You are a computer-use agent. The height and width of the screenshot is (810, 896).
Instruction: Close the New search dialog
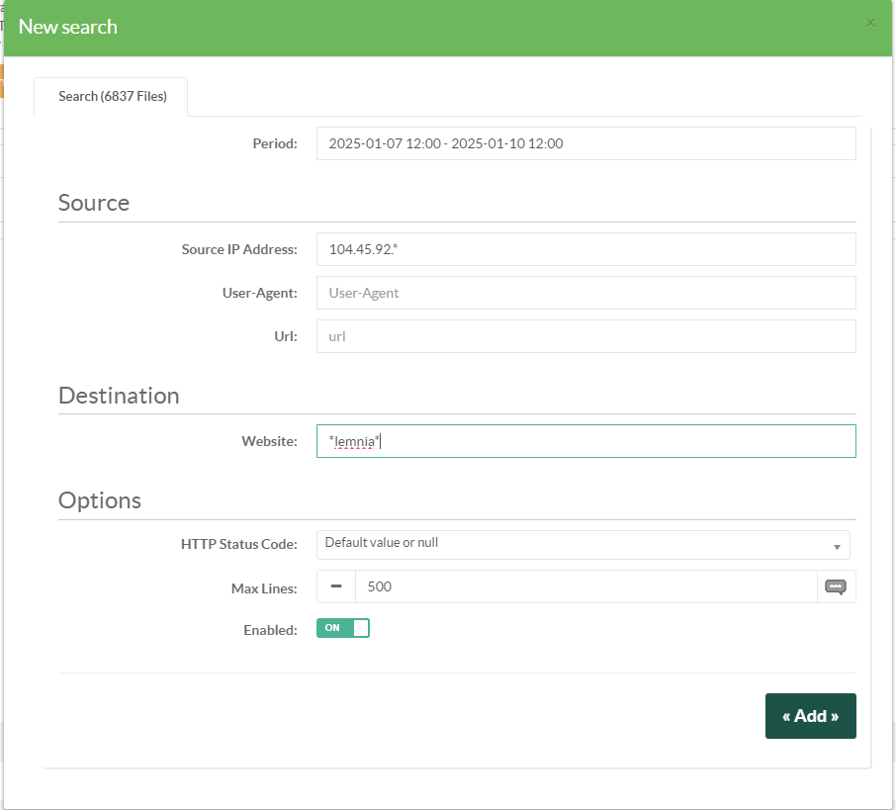click(x=870, y=23)
